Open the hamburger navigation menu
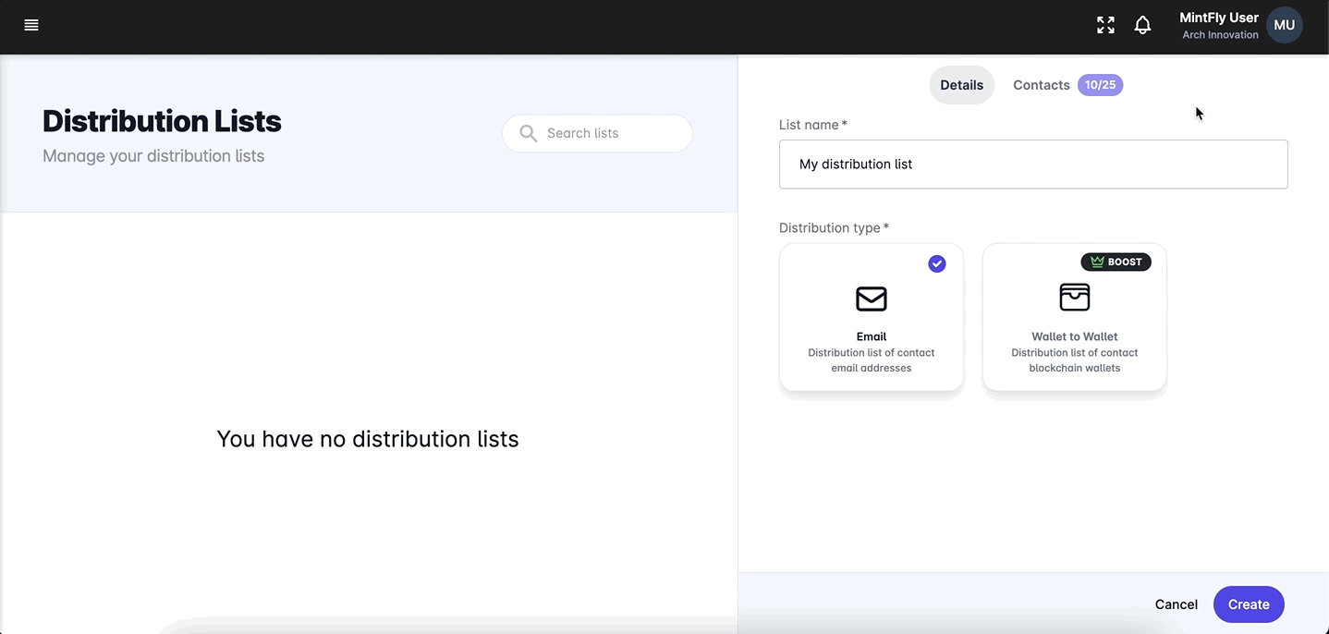The width and height of the screenshot is (1329, 634). pyautogui.click(x=31, y=25)
